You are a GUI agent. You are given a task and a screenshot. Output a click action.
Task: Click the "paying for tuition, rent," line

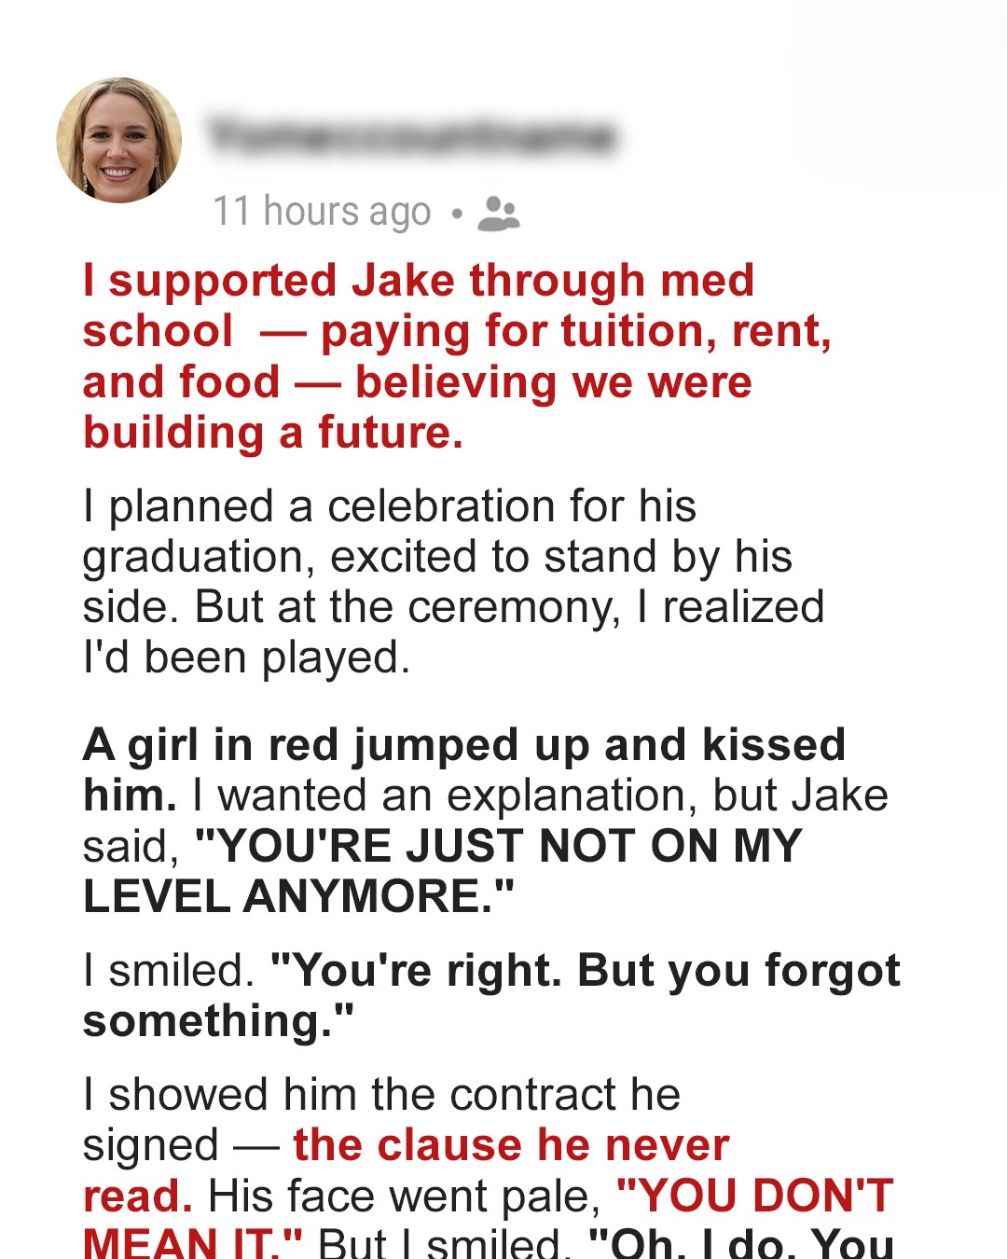pos(575,331)
